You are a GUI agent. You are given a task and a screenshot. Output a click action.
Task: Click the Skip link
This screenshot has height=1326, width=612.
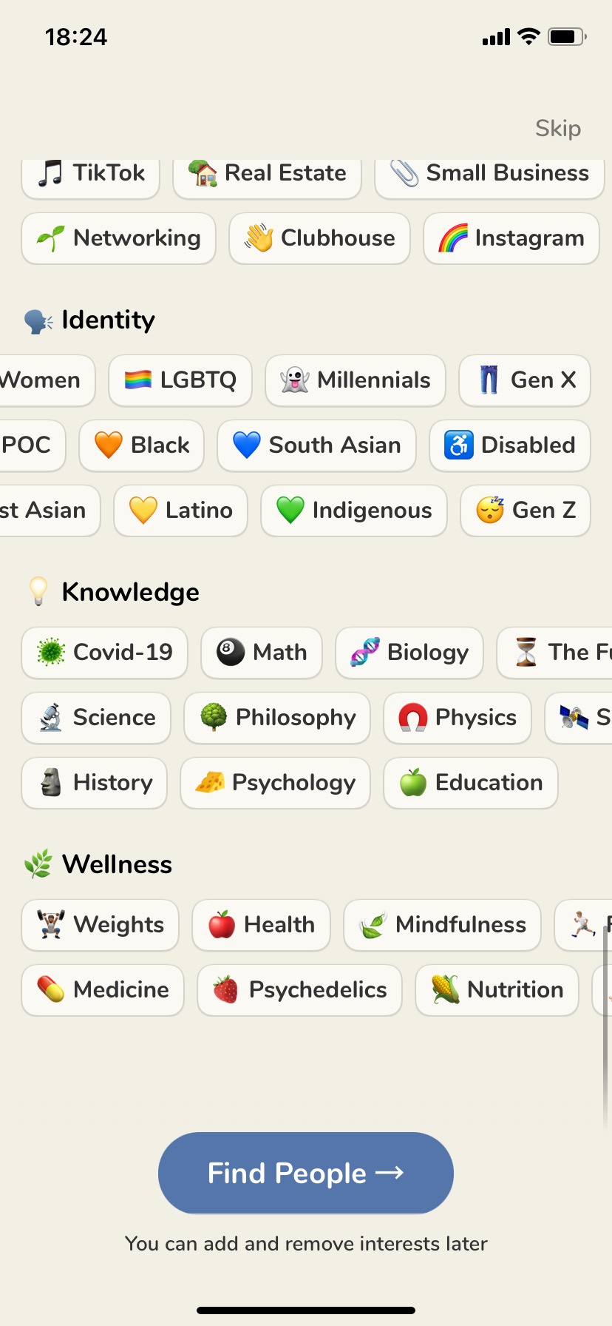558,128
